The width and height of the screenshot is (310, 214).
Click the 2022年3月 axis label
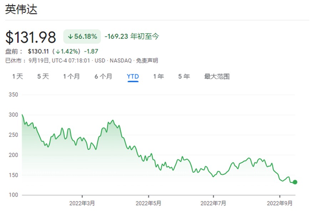click(82, 203)
